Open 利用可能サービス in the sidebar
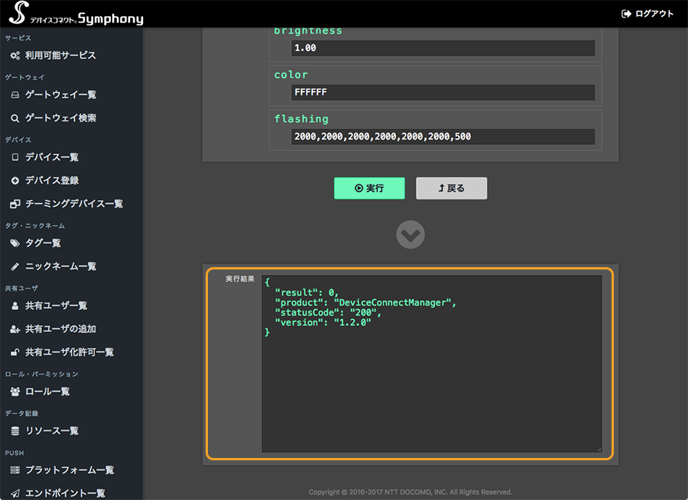This screenshot has height=500, width=688. (60, 56)
